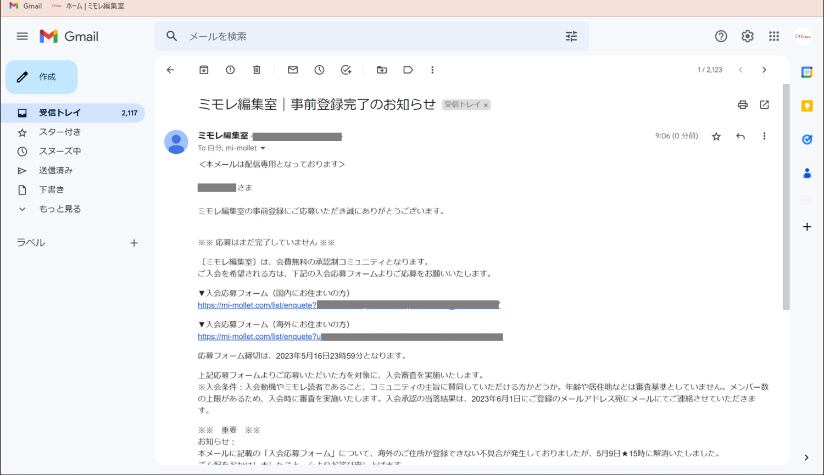Click the search magnifier icon
Image resolution: width=824 pixels, height=475 pixels.
171,36
